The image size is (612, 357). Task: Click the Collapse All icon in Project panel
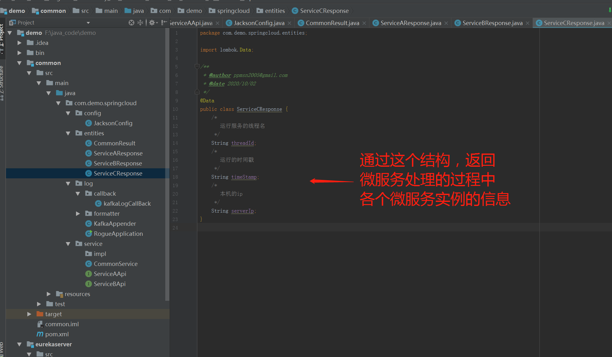140,23
